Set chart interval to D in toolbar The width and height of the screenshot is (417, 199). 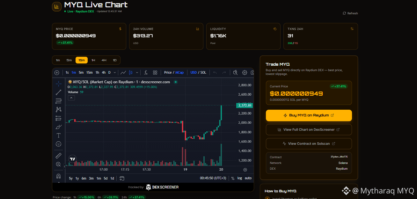pos(109,72)
